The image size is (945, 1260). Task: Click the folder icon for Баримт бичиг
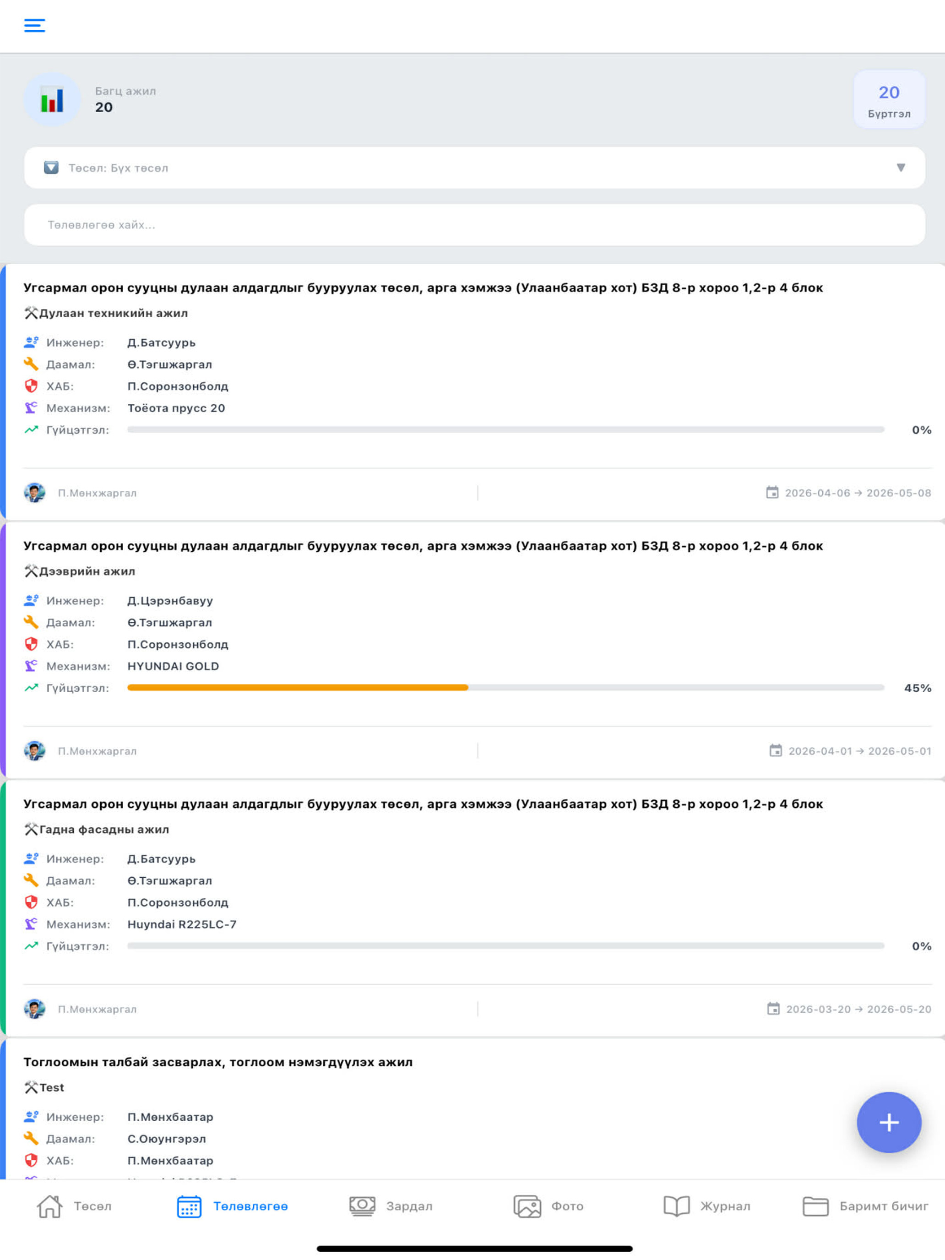tap(816, 1206)
